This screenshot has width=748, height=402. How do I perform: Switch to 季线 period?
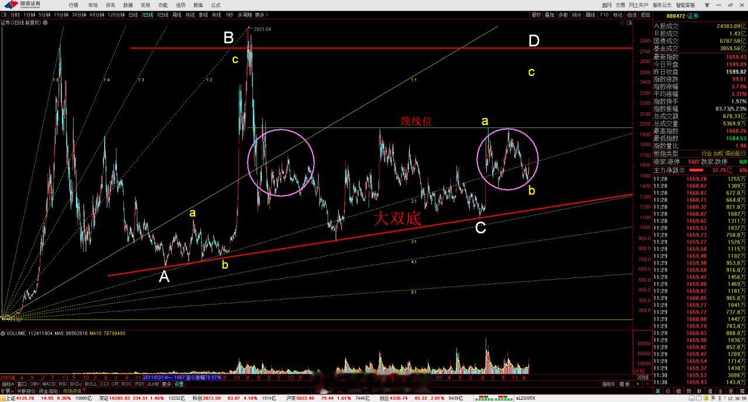tap(203, 15)
